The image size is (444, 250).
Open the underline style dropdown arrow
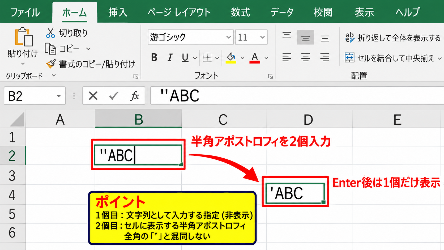coord(195,58)
